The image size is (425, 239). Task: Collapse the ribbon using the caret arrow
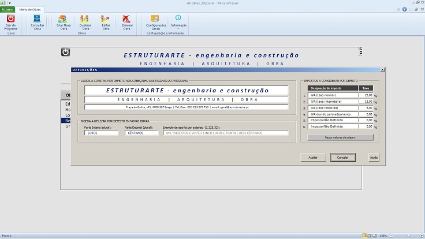398,10
